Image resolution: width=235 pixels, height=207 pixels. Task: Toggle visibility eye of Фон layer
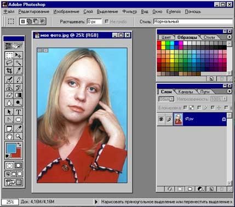click(x=161, y=119)
